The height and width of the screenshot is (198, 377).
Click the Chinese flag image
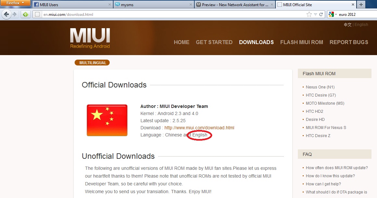tap(107, 120)
